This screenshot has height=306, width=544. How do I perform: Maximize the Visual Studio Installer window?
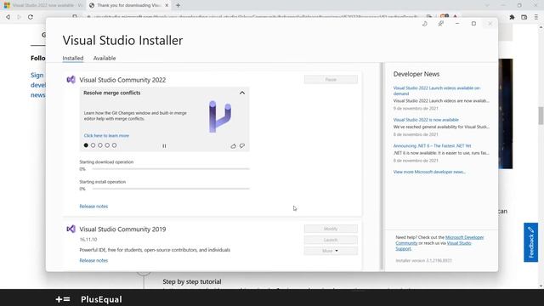coord(473,24)
